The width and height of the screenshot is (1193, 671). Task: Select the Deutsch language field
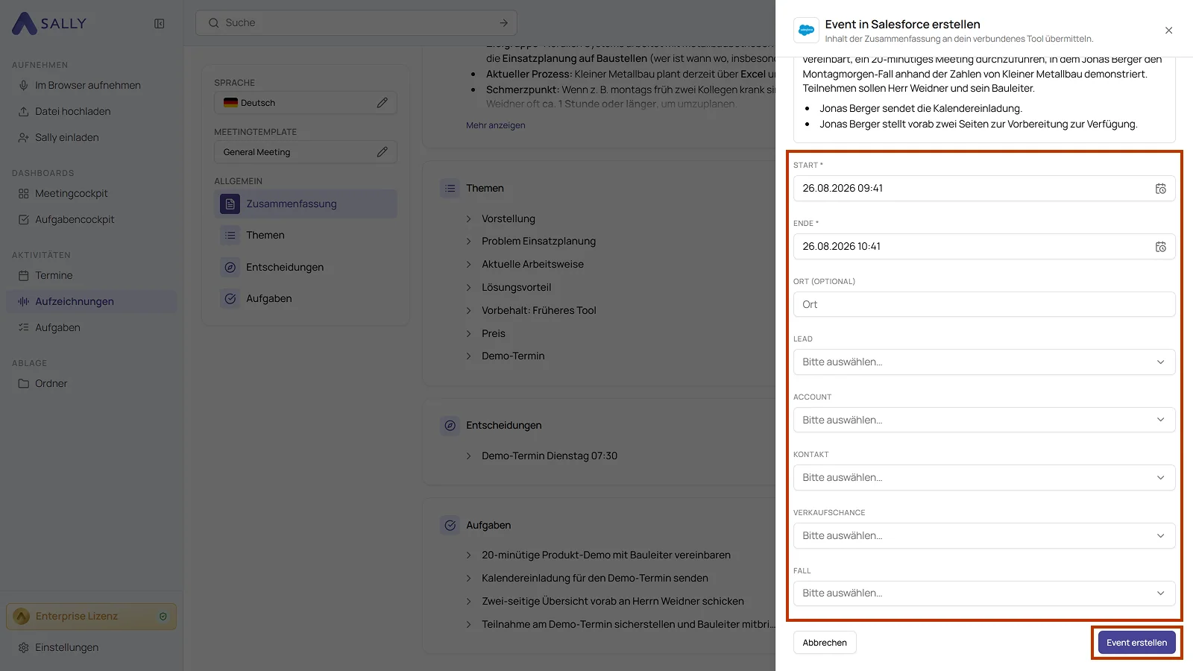[x=306, y=103]
